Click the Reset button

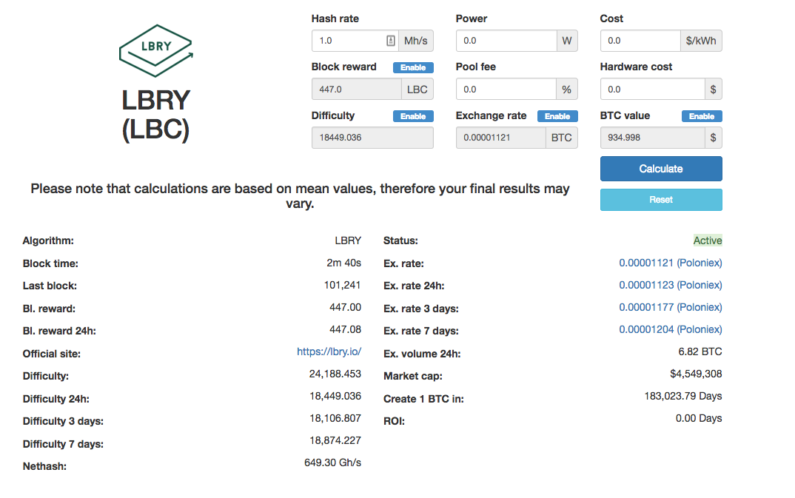(x=661, y=200)
